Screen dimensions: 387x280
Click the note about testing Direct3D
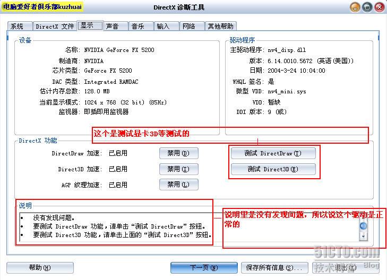click(122, 235)
